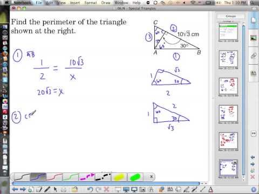This screenshot has width=259, height=194.
Task: Choose the black dash-dot line pen
Action: [x=103, y=177]
